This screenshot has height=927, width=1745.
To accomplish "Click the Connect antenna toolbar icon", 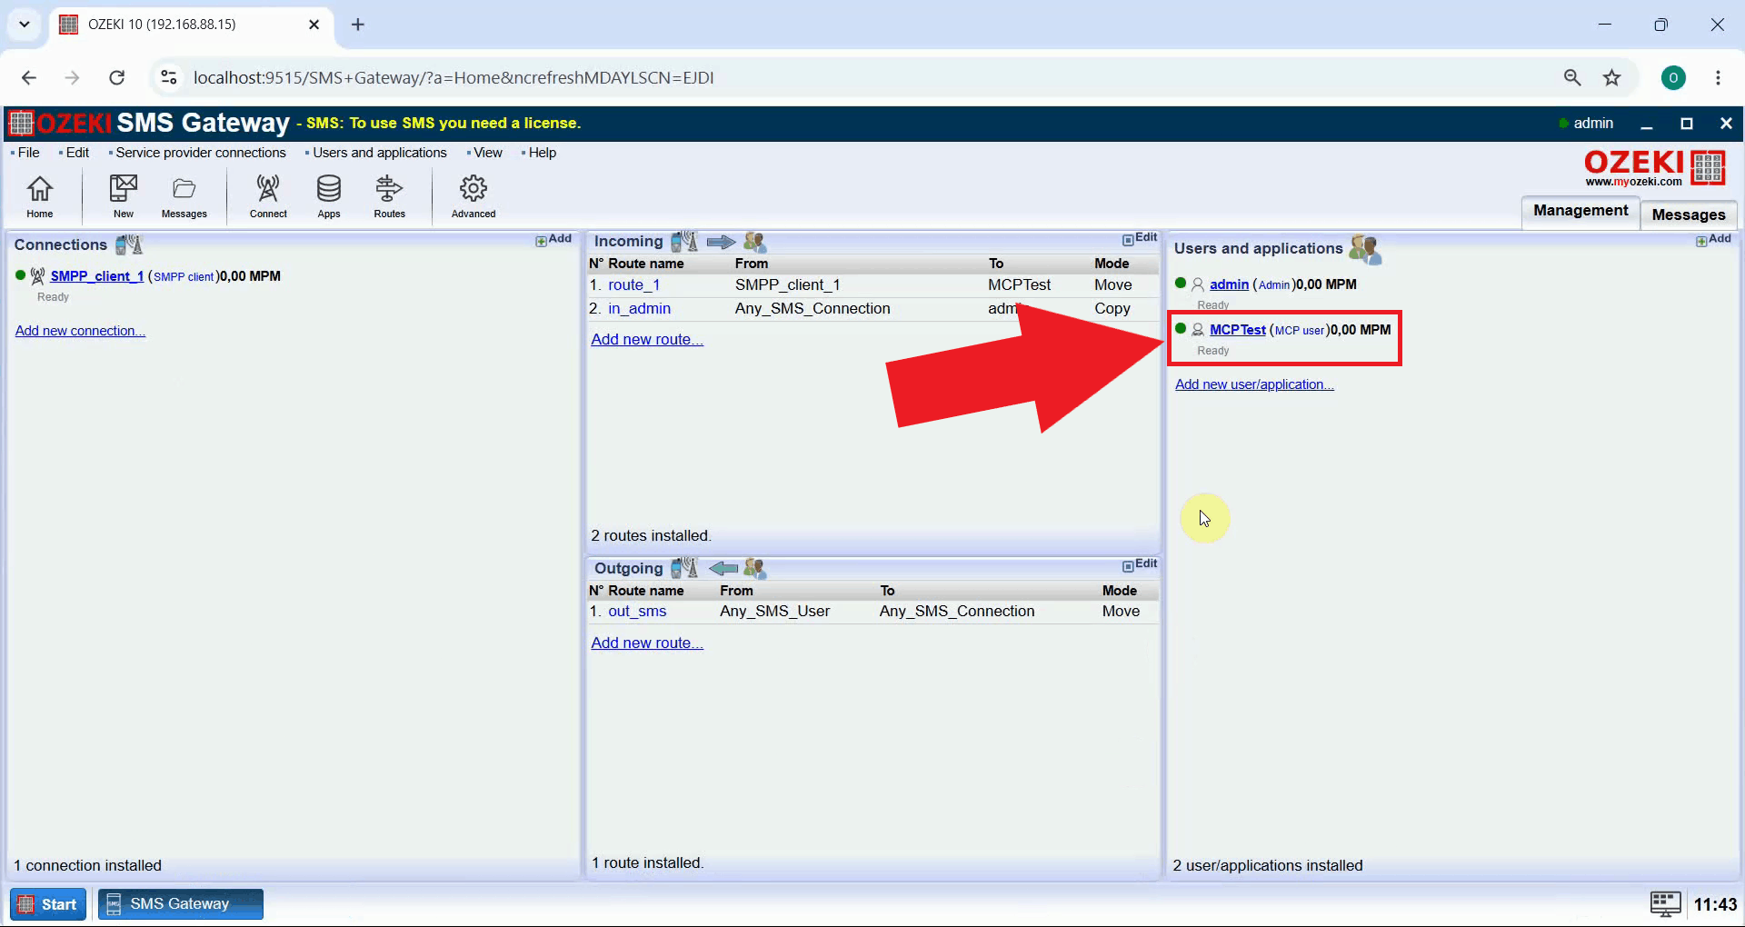I will (x=268, y=195).
